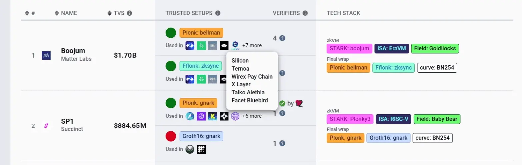
Task: Click green verified checkmark icon
Action: 282,103
